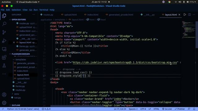Screen dimensions: 198x111
Task: Click the Prettier status item
Action: click(180, 109)
